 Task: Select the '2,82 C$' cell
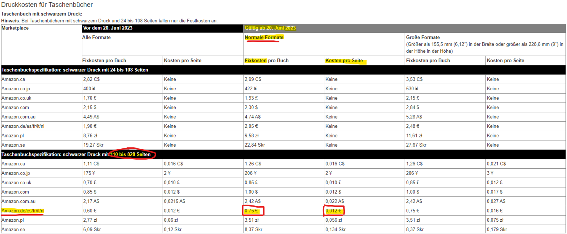pyautogui.click(x=122, y=79)
